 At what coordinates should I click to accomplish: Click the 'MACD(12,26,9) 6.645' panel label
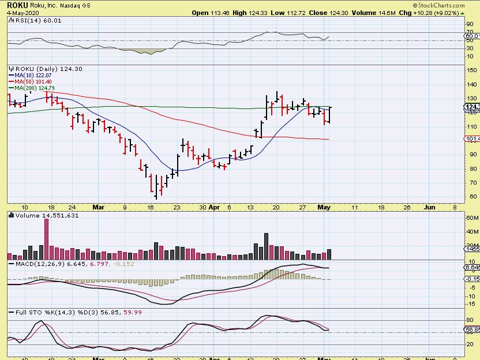click(x=51, y=264)
